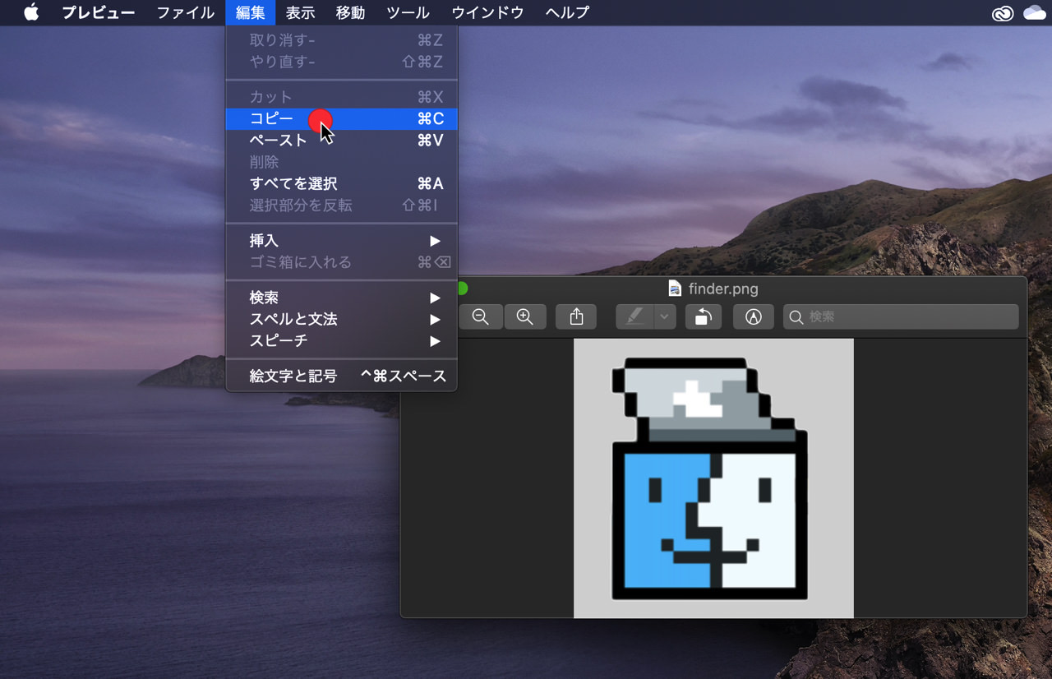Open the 表示 menu
The width and height of the screenshot is (1052, 679).
click(301, 12)
